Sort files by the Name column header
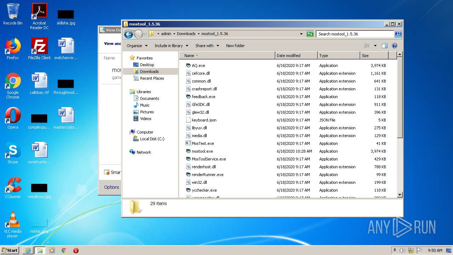 [x=227, y=56]
